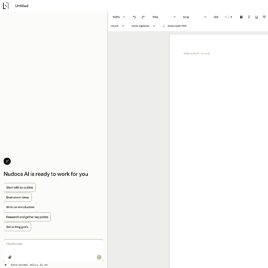Click the font size field showing 120
The height and width of the screenshot is (268, 268).
(216, 17)
